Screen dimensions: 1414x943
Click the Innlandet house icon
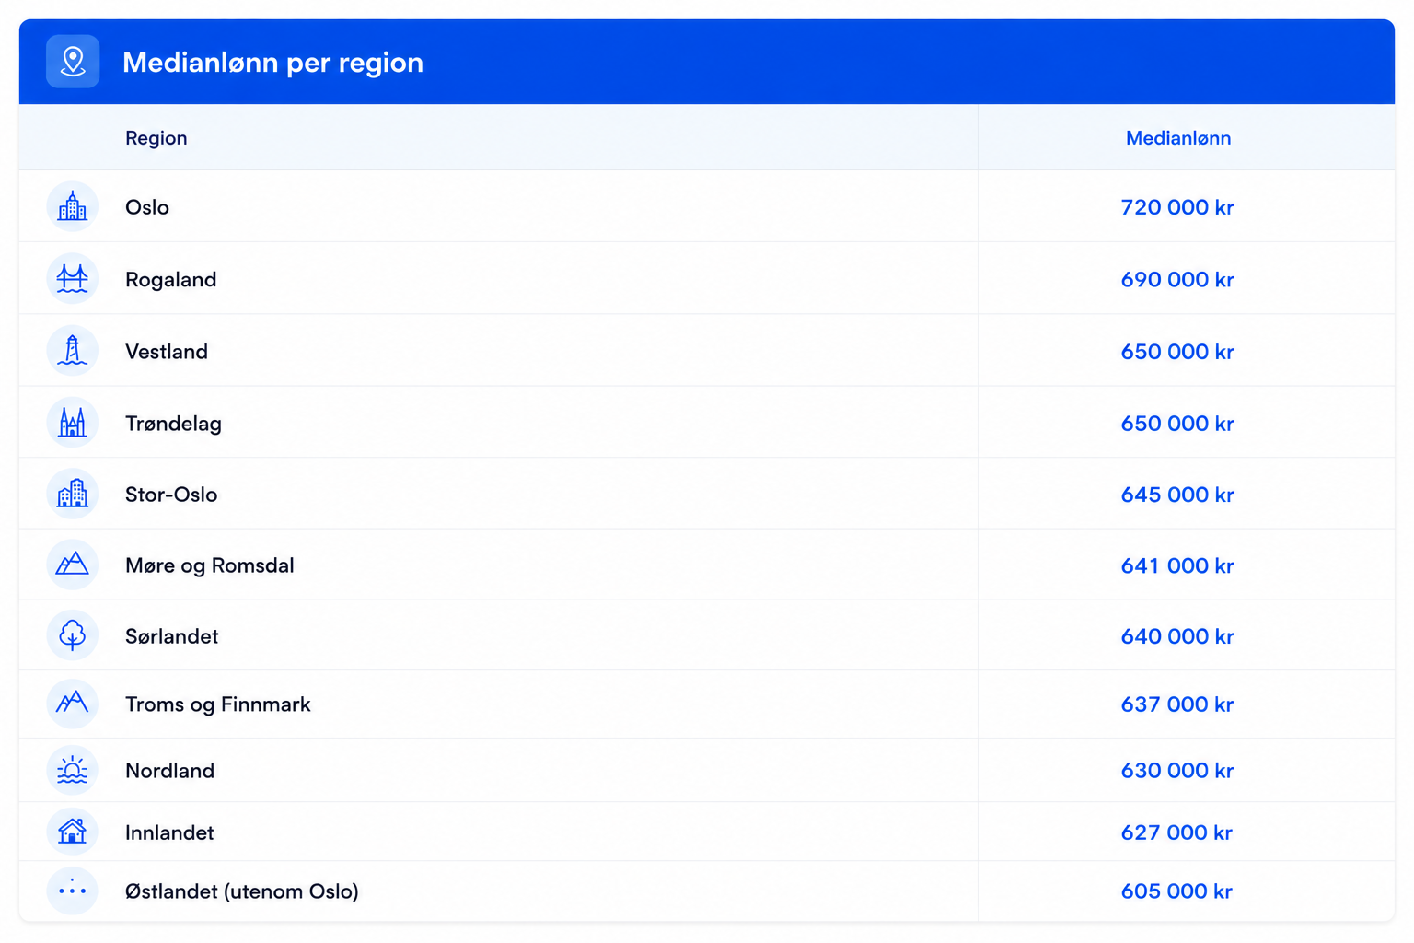coord(73,832)
